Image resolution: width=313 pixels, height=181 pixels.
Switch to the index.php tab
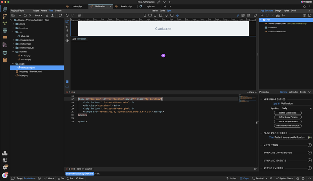click(x=77, y=6)
